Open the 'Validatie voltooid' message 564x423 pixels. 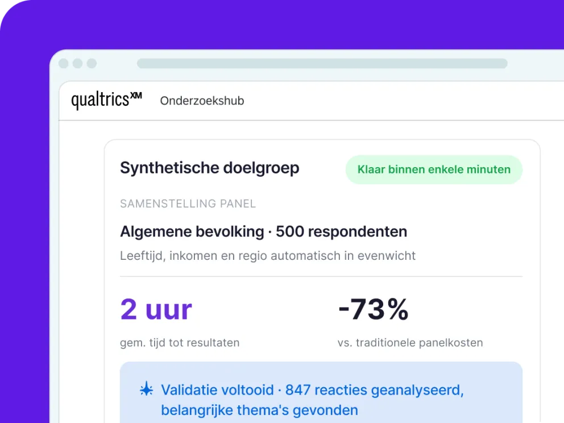coord(321,392)
